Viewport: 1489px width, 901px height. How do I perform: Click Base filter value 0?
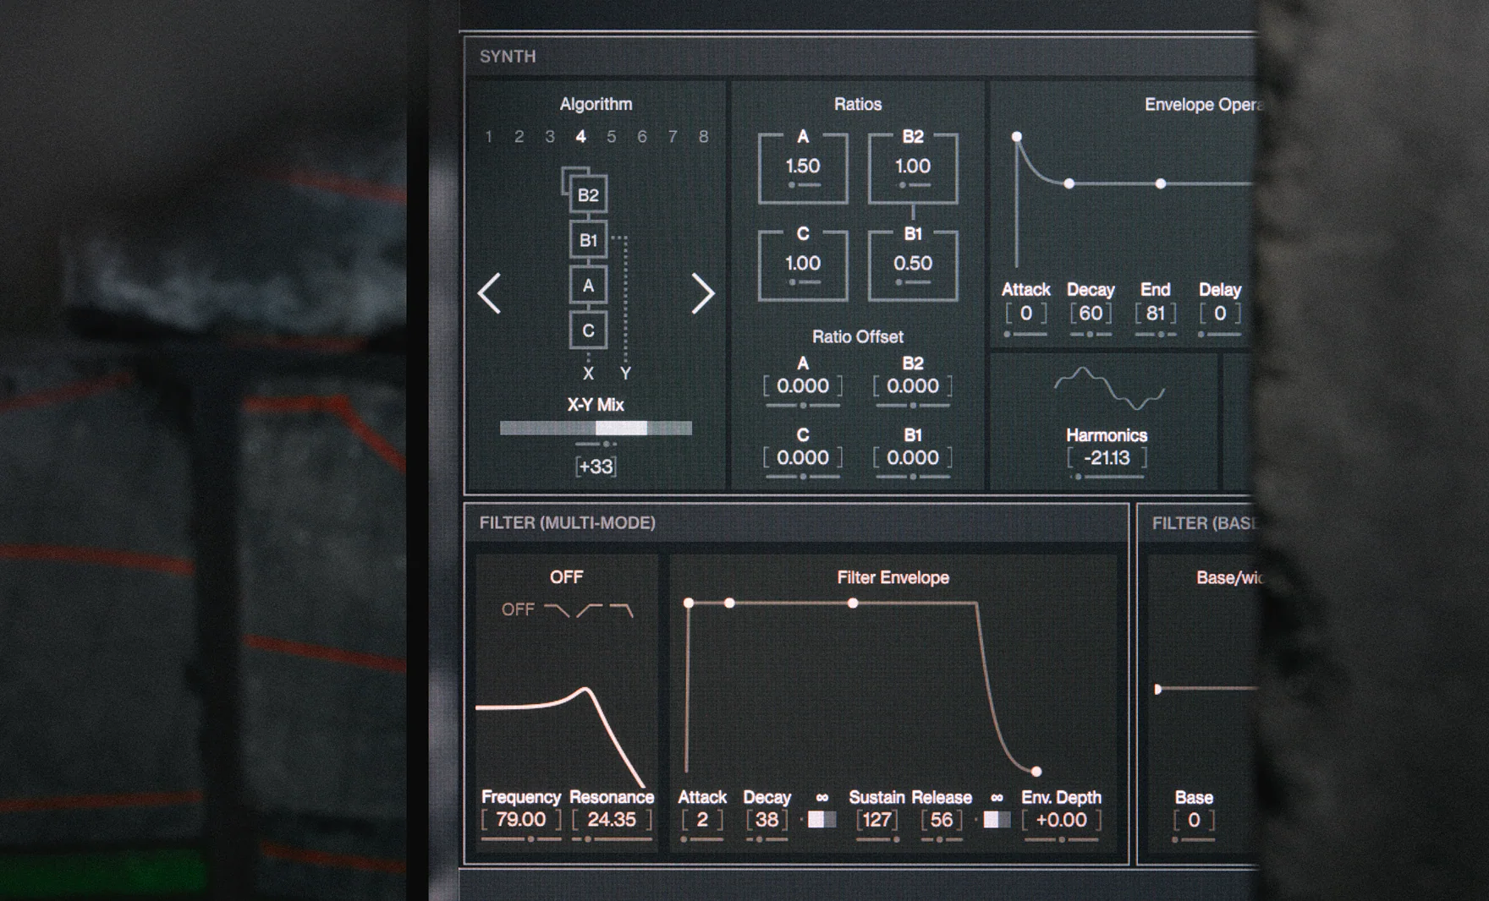1194,820
